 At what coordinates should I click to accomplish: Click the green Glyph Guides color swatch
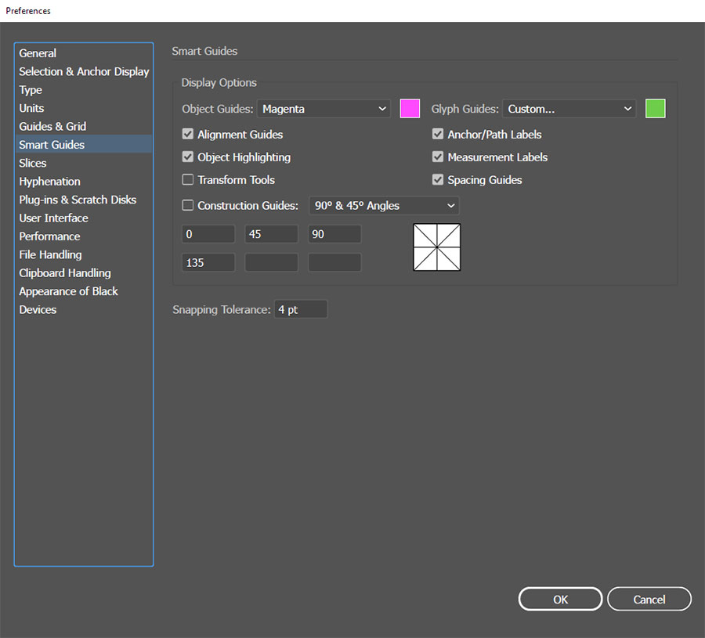(x=655, y=109)
